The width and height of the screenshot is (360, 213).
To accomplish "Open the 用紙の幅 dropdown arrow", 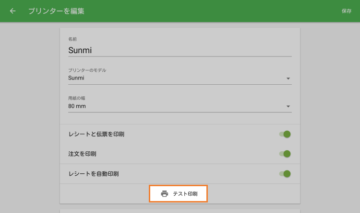I will (288, 106).
